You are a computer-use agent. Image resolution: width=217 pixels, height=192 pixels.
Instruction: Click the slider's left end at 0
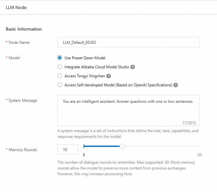[x=84, y=146]
